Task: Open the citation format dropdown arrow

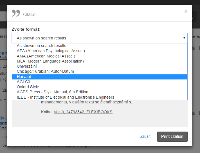Action: [x=184, y=38]
